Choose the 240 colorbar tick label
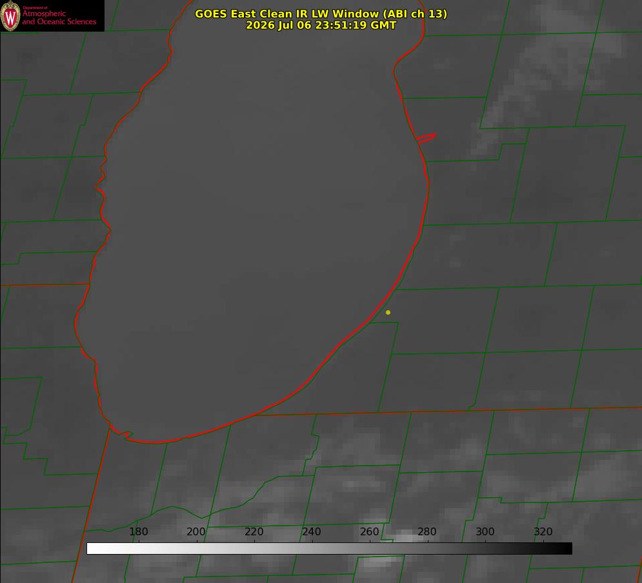Viewport: 642px width, 583px height. (x=312, y=531)
